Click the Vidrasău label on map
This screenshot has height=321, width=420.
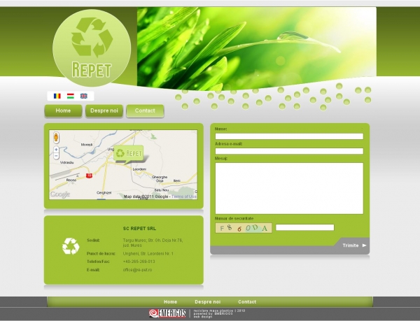tap(66, 162)
